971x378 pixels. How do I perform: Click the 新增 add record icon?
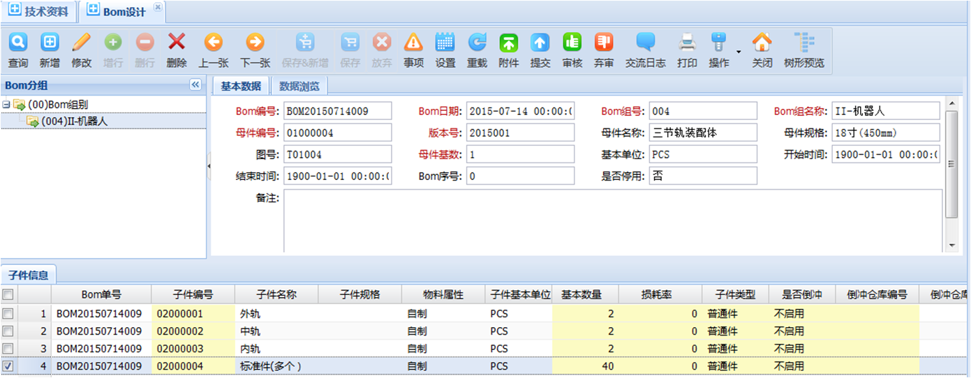tap(49, 43)
